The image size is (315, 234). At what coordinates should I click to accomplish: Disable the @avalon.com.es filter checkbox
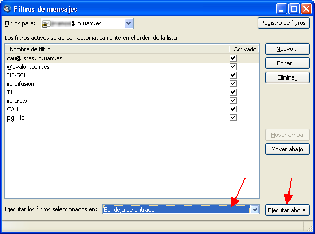click(233, 67)
